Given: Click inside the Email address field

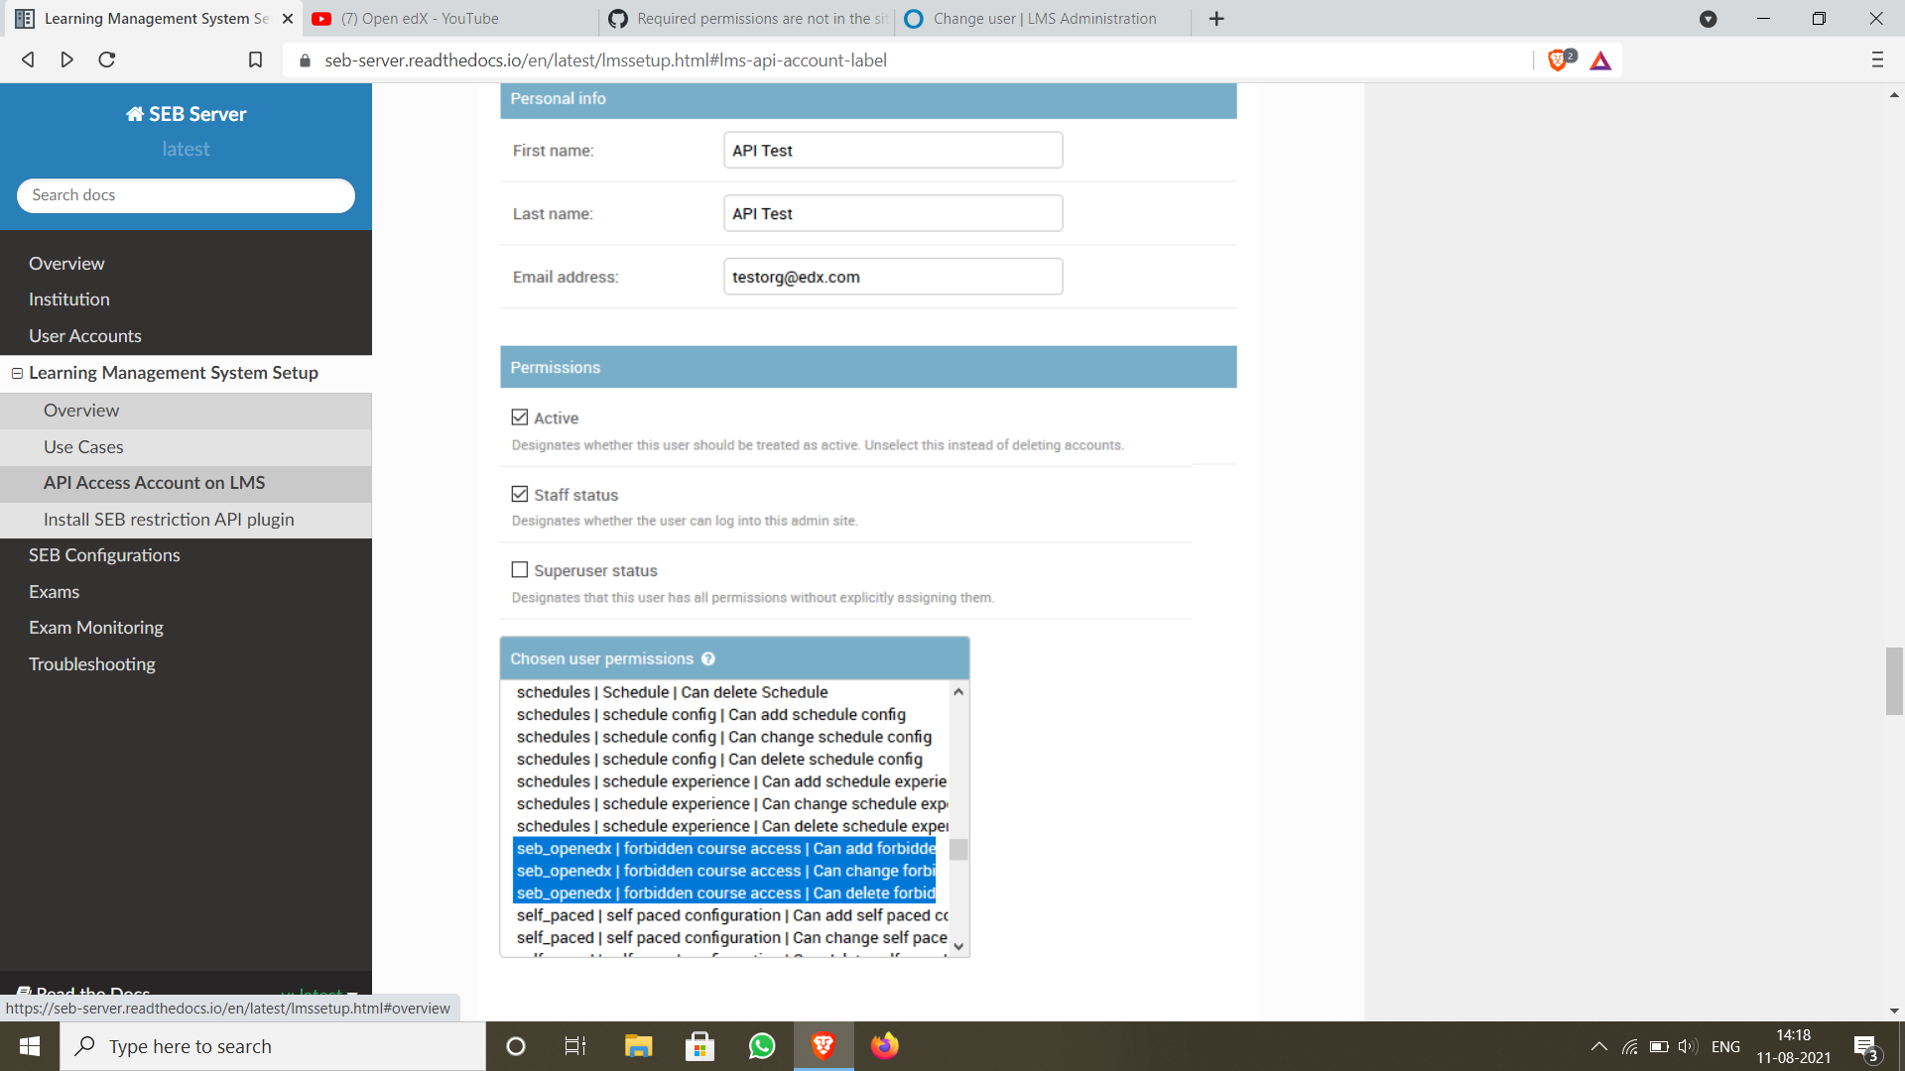Looking at the screenshot, I should 891,277.
